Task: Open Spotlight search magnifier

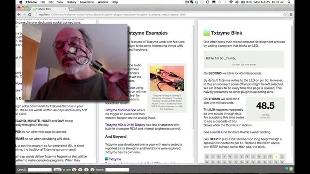Action: pos(289,2)
